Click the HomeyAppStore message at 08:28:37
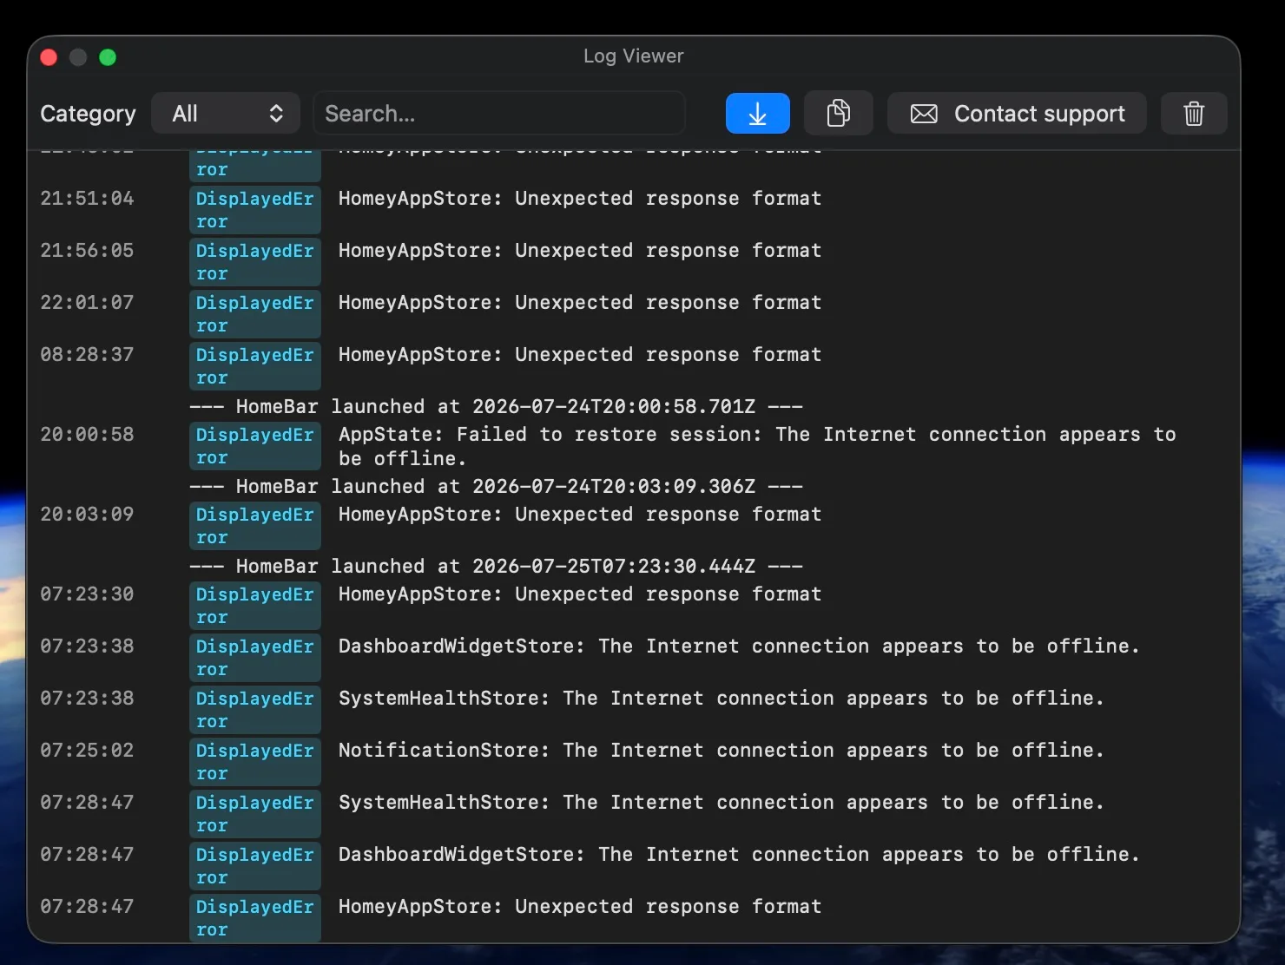This screenshot has width=1285, height=965. point(580,355)
